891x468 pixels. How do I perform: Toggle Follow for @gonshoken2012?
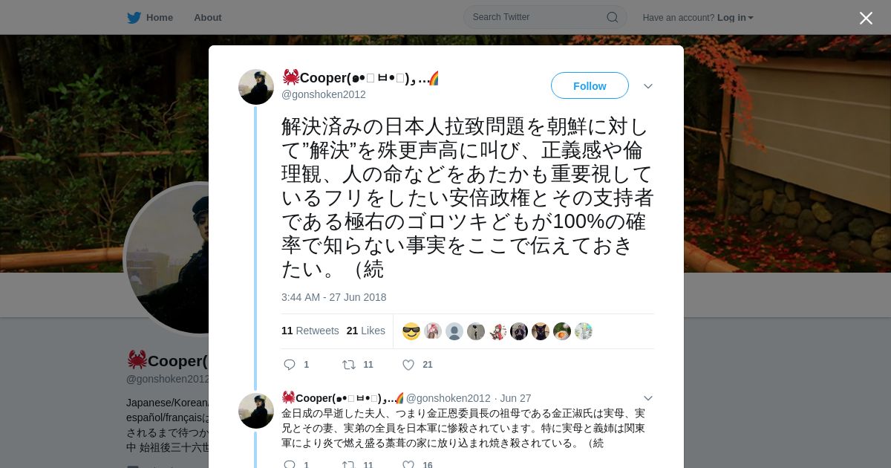coord(590,85)
